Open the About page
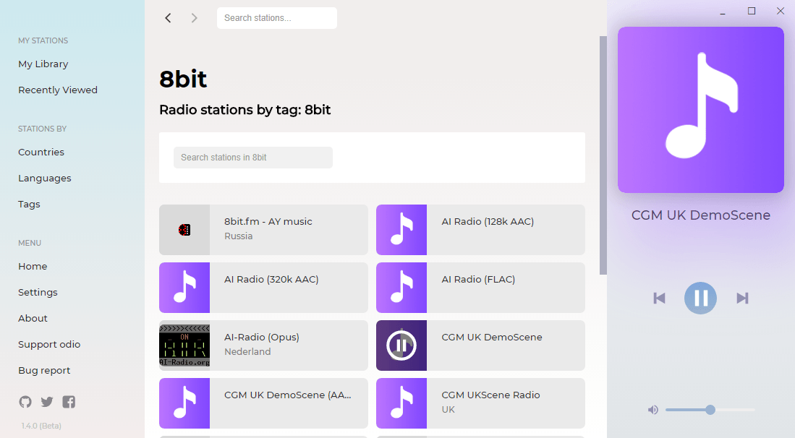The height and width of the screenshot is (438, 795). (33, 319)
